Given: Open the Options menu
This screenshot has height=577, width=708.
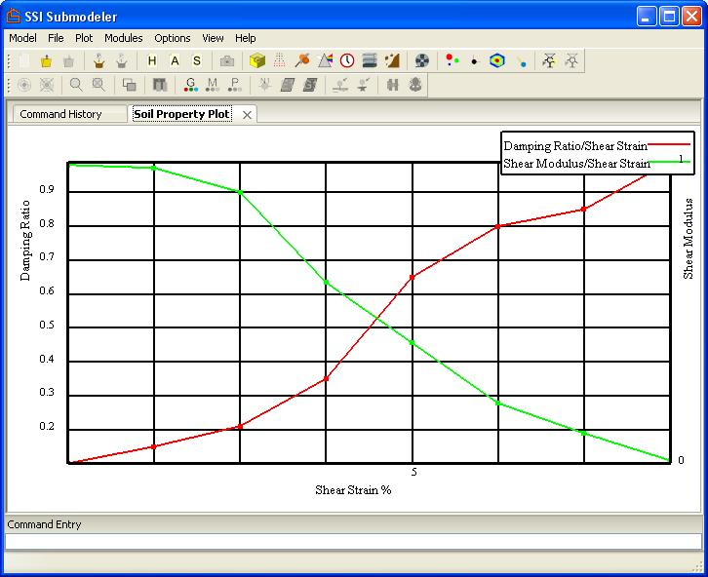Looking at the screenshot, I should (x=173, y=38).
